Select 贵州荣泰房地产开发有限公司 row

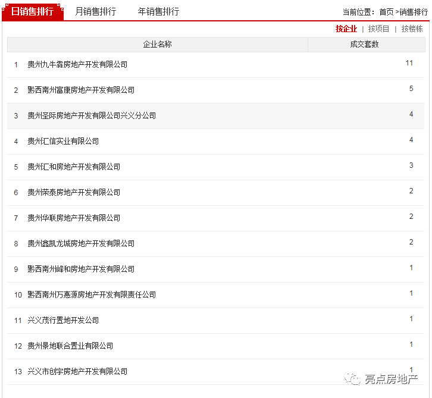coord(216,193)
